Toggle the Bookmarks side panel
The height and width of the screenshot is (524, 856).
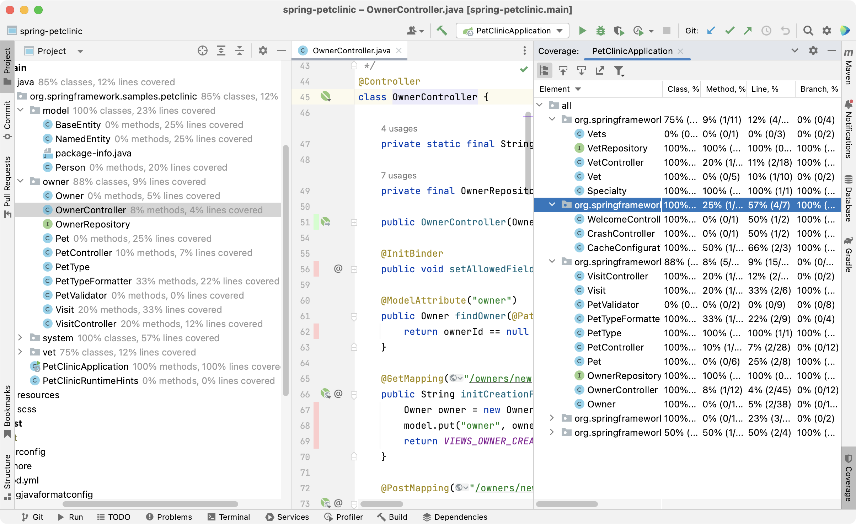(7, 411)
